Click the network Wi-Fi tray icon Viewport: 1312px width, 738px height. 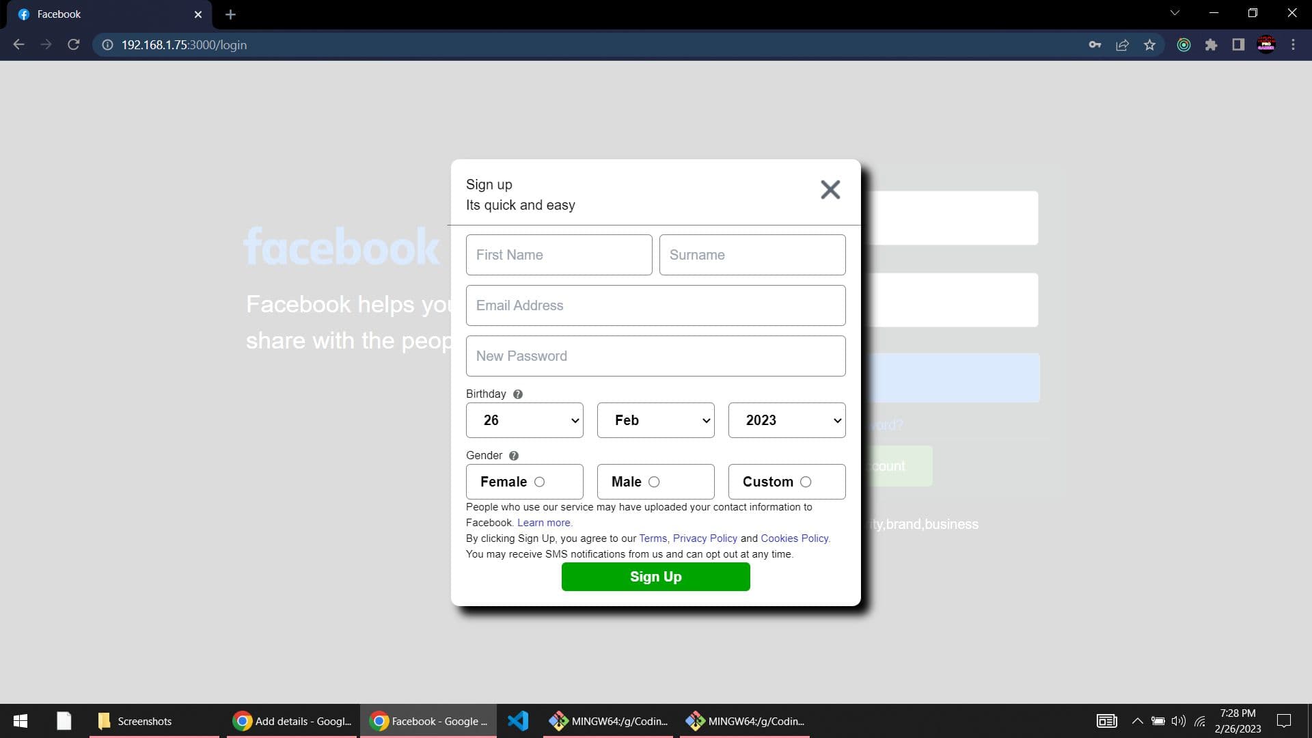pyautogui.click(x=1200, y=721)
